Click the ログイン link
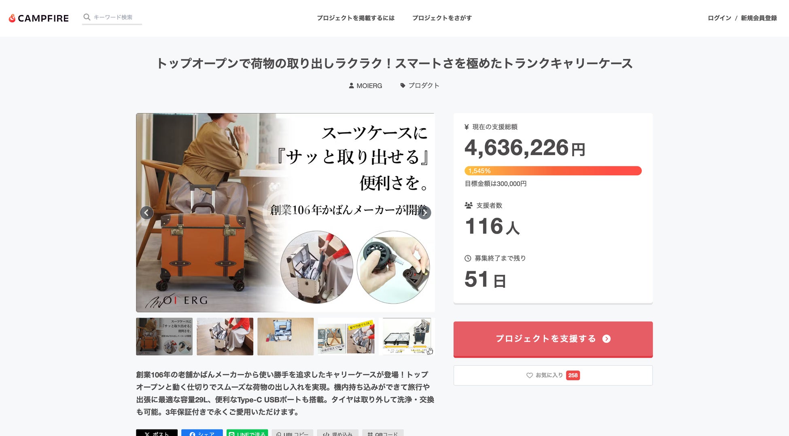This screenshot has width=789, height=436. (x=719, y=18)
